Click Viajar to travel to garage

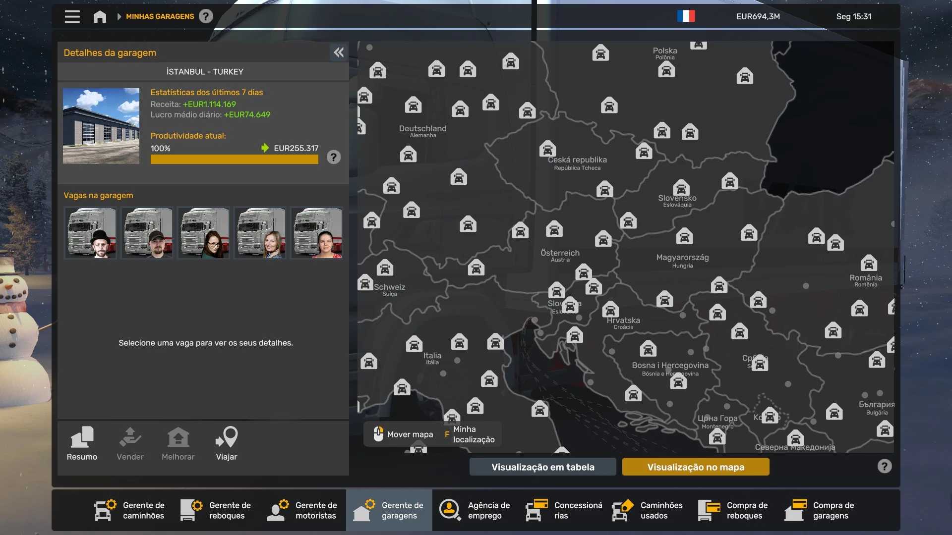(227, 443)
